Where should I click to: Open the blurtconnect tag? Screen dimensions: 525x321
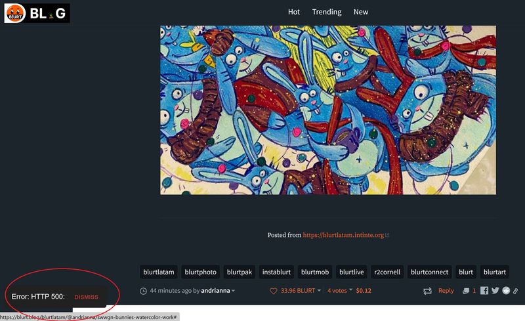(x=430, y=272)
